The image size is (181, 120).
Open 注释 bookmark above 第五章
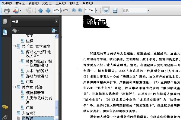(x=30, y=41)
